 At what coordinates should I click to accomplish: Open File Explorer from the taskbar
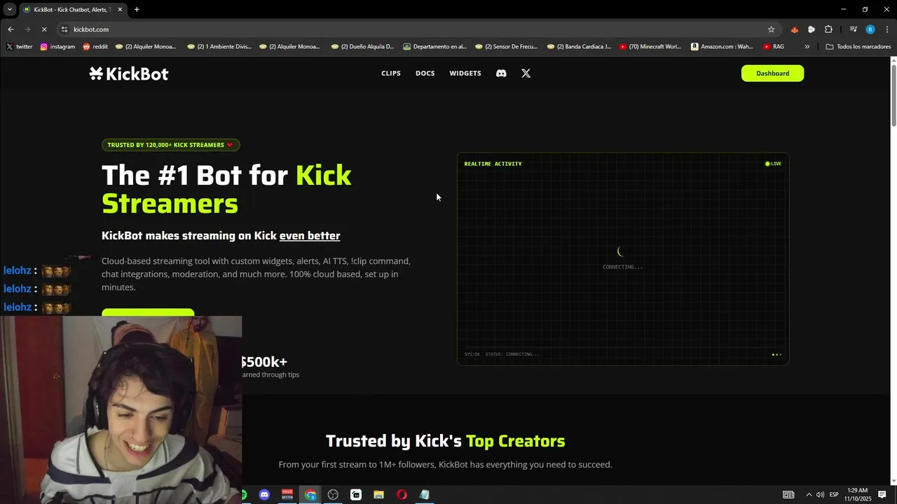(378, 495)
